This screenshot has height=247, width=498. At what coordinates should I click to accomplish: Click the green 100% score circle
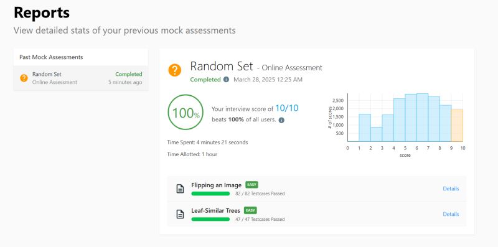(x=186, y=112)
